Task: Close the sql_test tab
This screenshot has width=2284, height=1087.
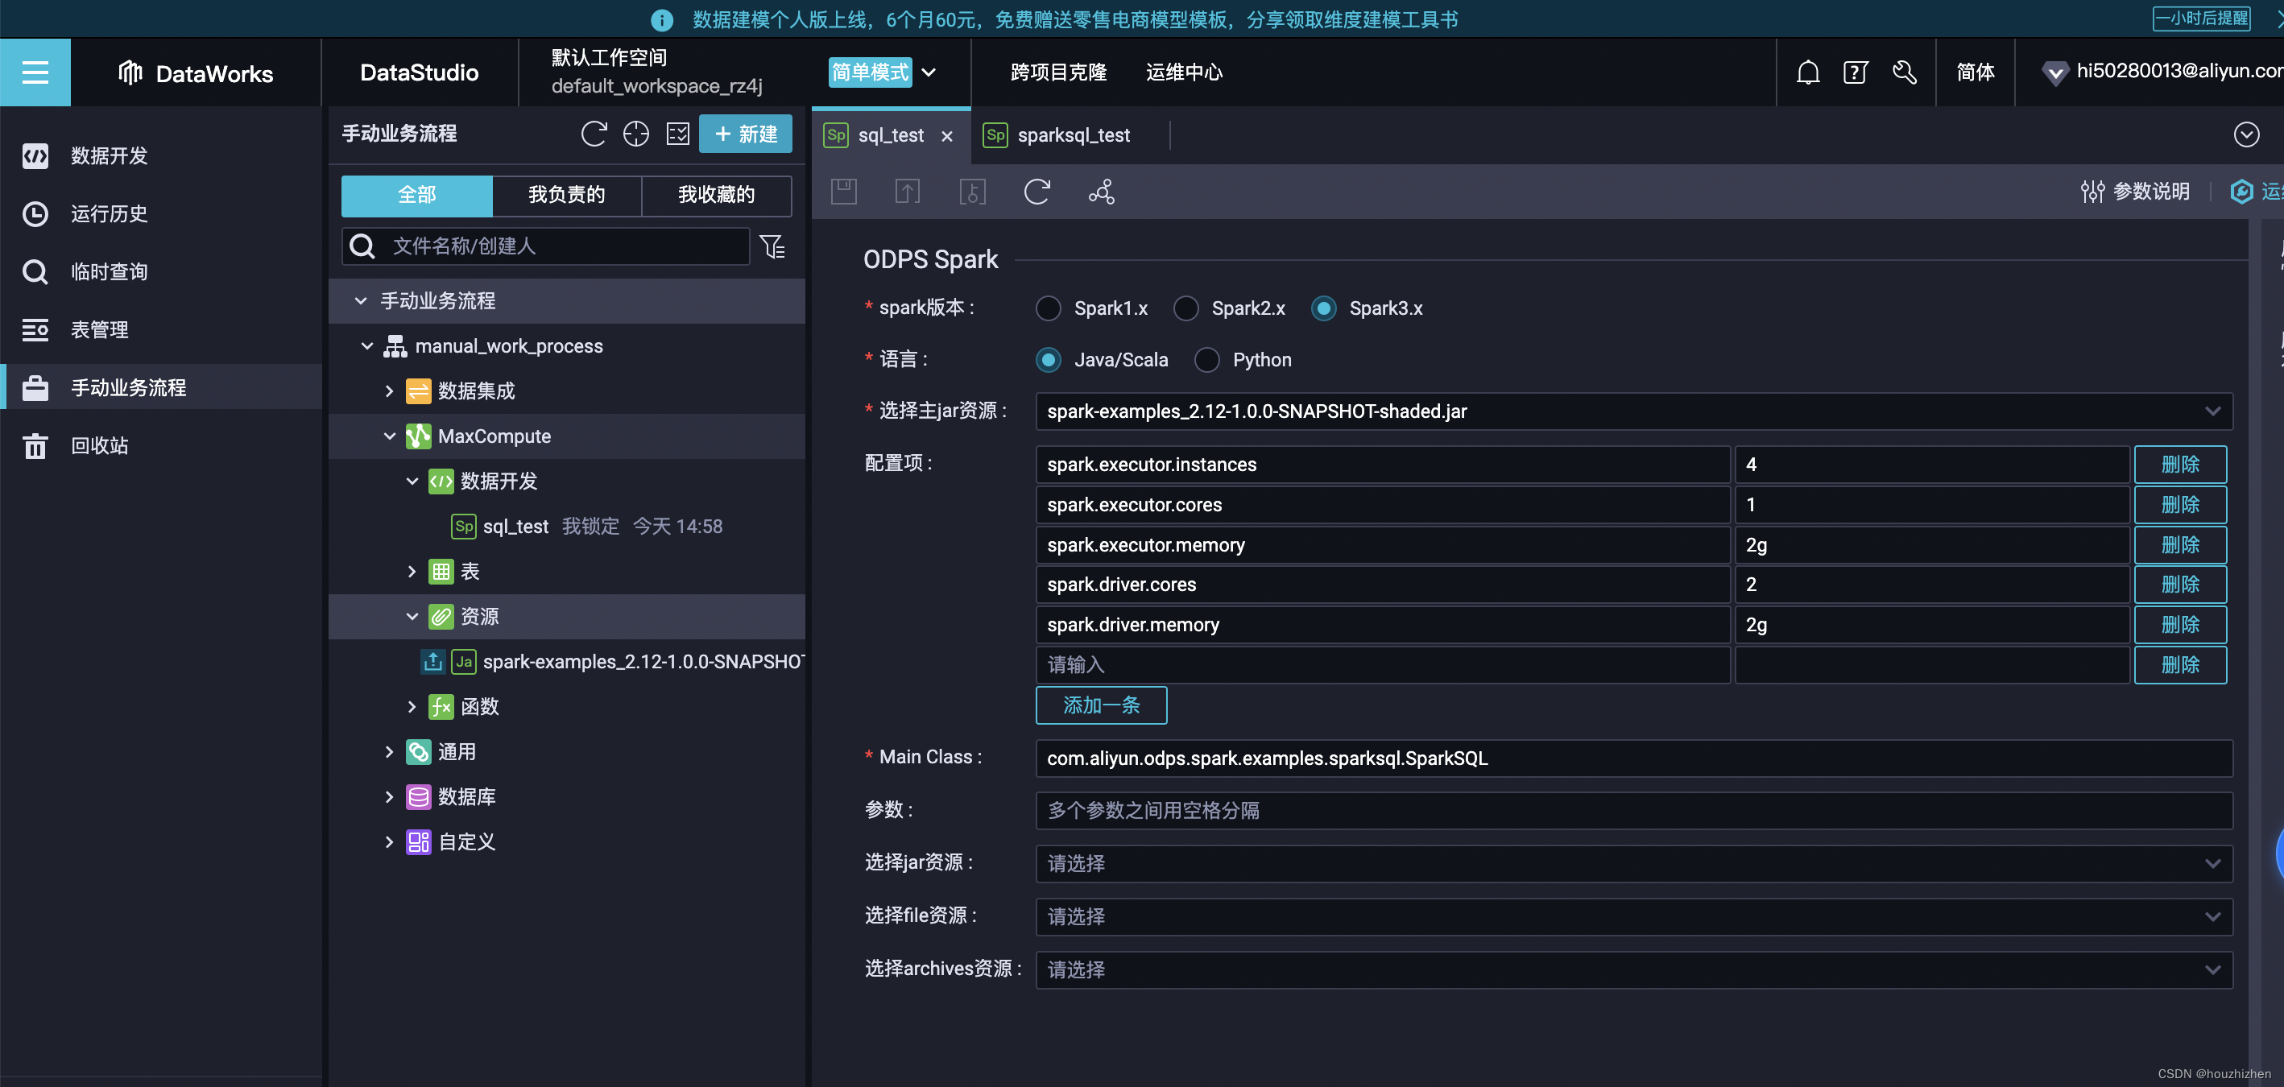Action: click(x=947, y=135)
